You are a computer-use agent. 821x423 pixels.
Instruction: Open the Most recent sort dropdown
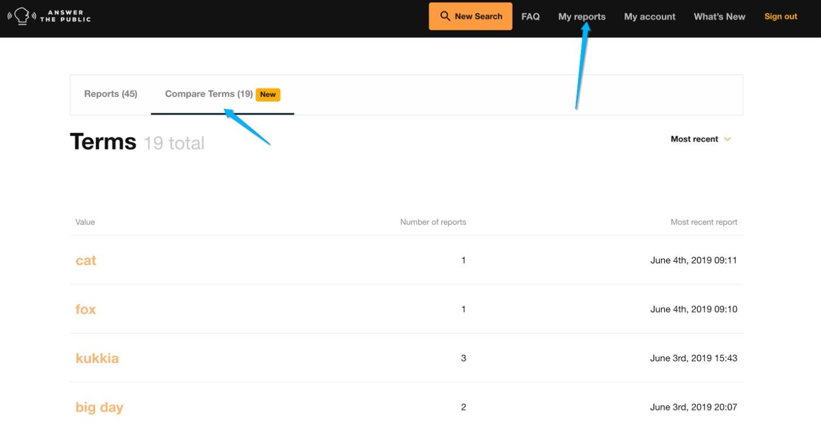click(701, 139)
